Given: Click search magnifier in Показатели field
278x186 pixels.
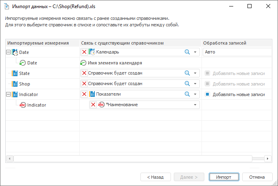Looking at the screenshot, I should (187, 94).
